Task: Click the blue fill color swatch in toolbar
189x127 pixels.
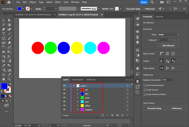Action: click(x=4, y=86)
